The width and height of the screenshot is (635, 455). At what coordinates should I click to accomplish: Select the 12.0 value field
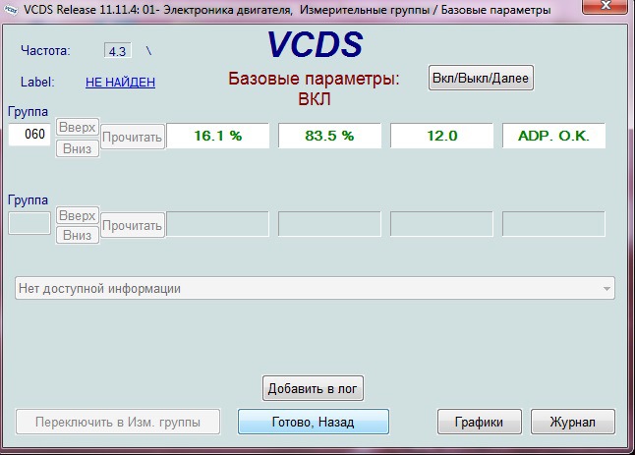click(x=441, y=136)
